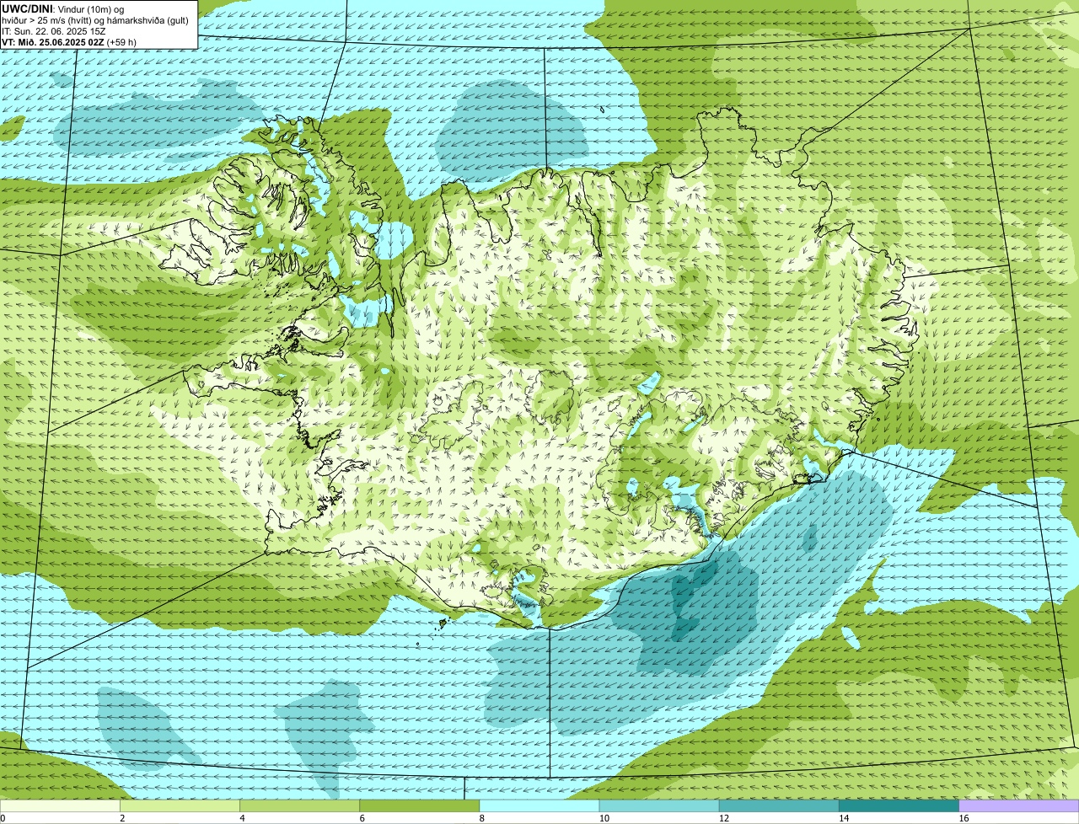Click the light cyan 8–10 m/s swatch
Image resolution: width=1079 pixels, height=824 pixels.
coord(539,805)
